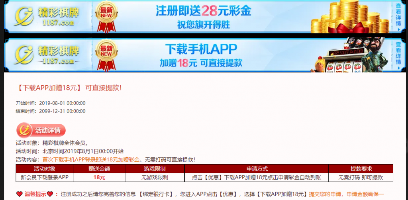408x200 pixels.
Task: Click the 新会员下载登录APP table cell
Action: [x=45, y=178]
